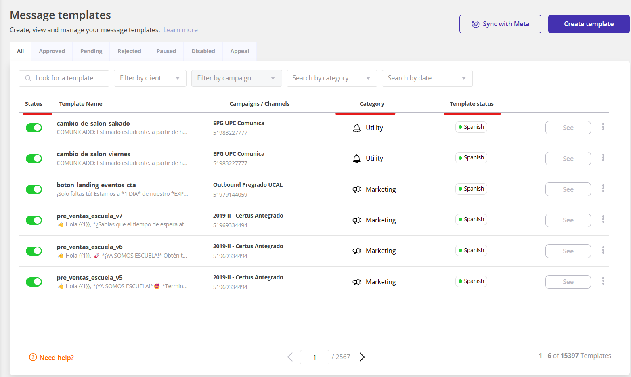Click the Look for a template search field
The width and height of the screenshot is (631, 377).
[x=67, y=78]
